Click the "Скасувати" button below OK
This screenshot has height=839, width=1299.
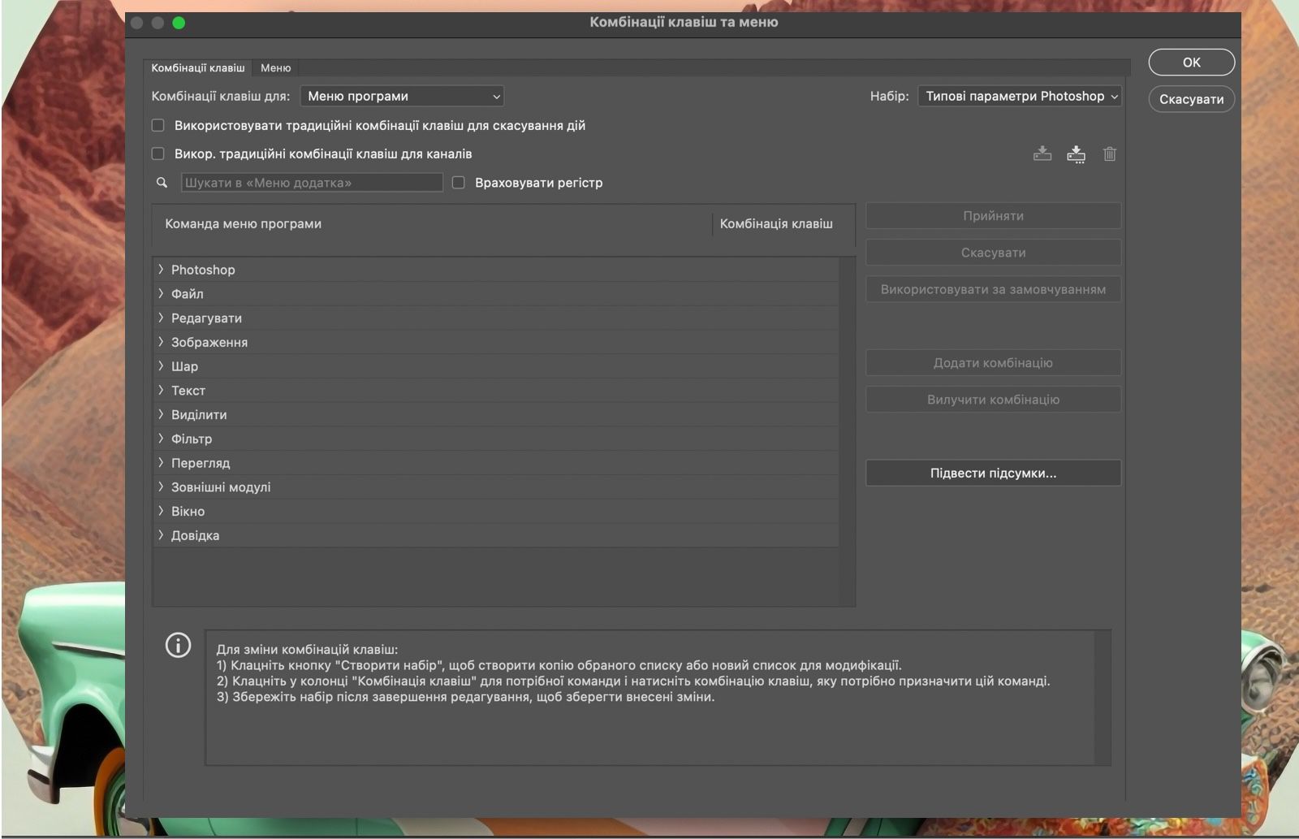pyautogui.click(x=1191, y=99)
